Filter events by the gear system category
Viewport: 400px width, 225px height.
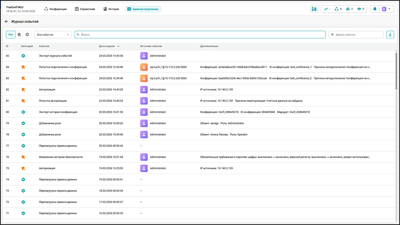(x=27, y=35)
